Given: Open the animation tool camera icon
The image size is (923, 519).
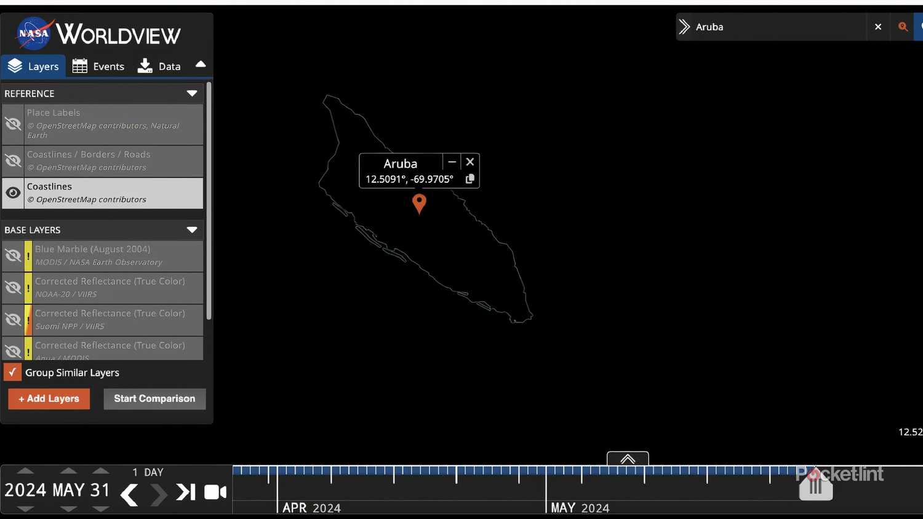Looking at the screenshot, I should coord(214,491).
